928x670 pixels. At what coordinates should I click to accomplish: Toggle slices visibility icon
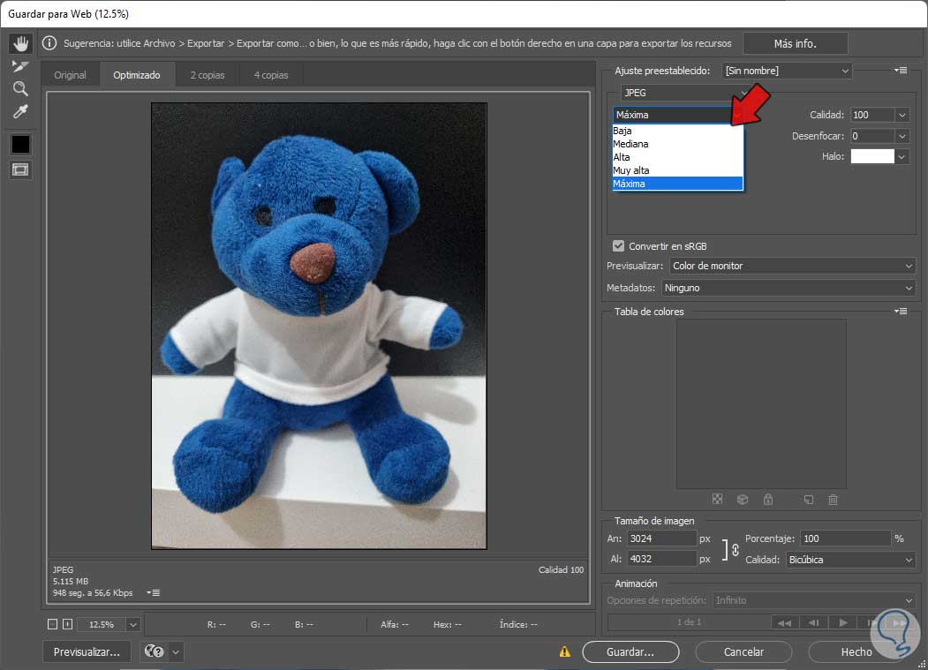[20, 170]
